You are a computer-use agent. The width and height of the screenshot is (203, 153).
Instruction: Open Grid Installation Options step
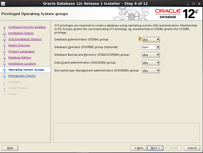[x=25, y=39]
